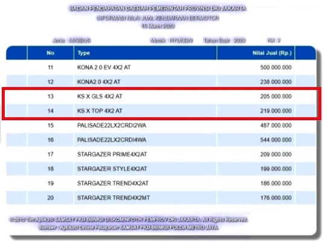Click the 'No' column header
The width and height of the screenshot is (326, 244).
(50, 53)
